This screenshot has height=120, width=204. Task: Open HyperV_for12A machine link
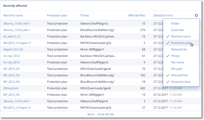click(14, 49)
